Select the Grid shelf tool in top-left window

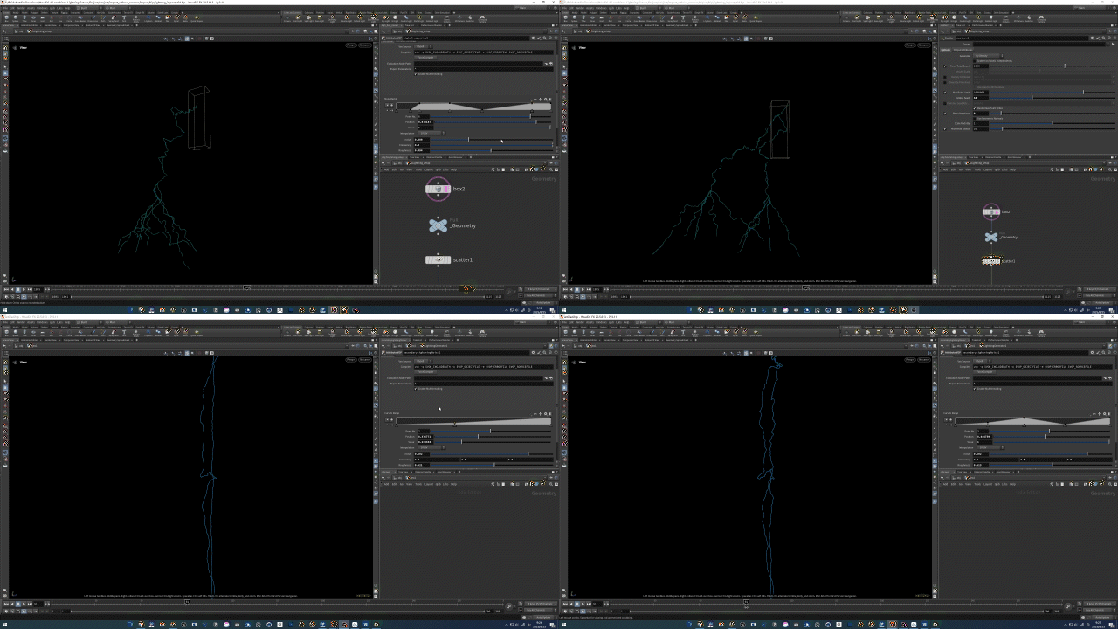pyautogui.click(x=44, y=18)
